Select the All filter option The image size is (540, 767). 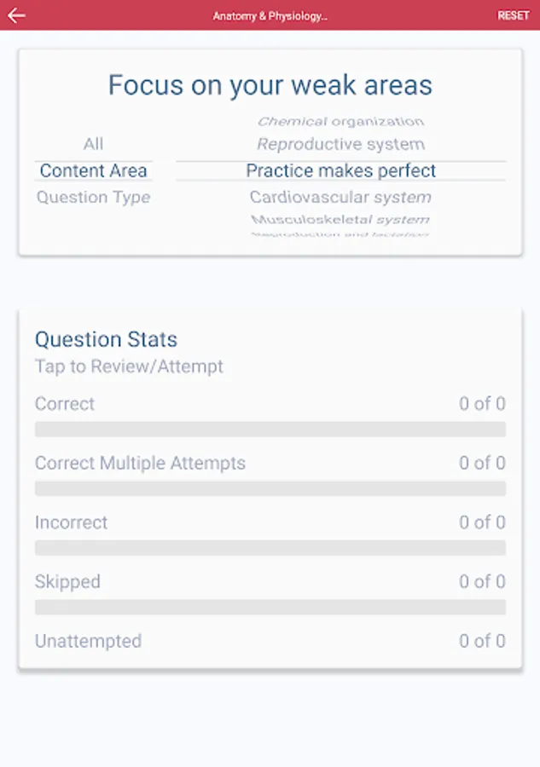tap(93, 144)
